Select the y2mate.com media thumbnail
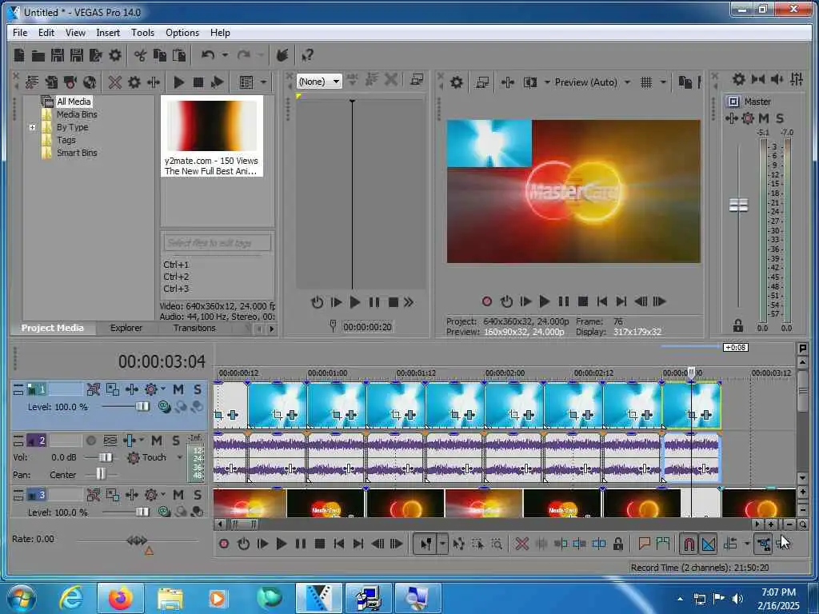819x614 pixels. [211, 136]
